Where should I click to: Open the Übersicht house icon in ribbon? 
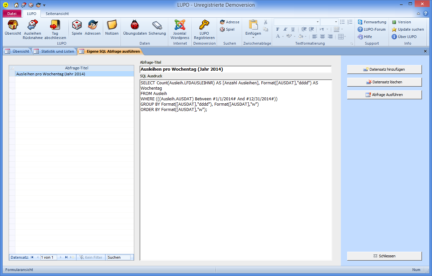[x=13, y=28]
